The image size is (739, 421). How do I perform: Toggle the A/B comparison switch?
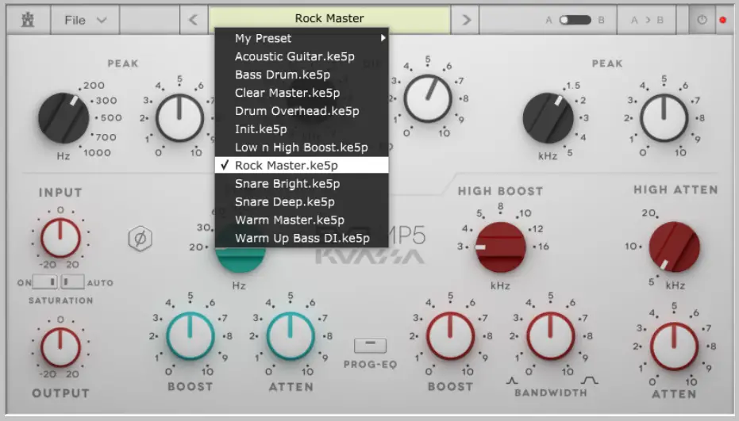point(575,20)
